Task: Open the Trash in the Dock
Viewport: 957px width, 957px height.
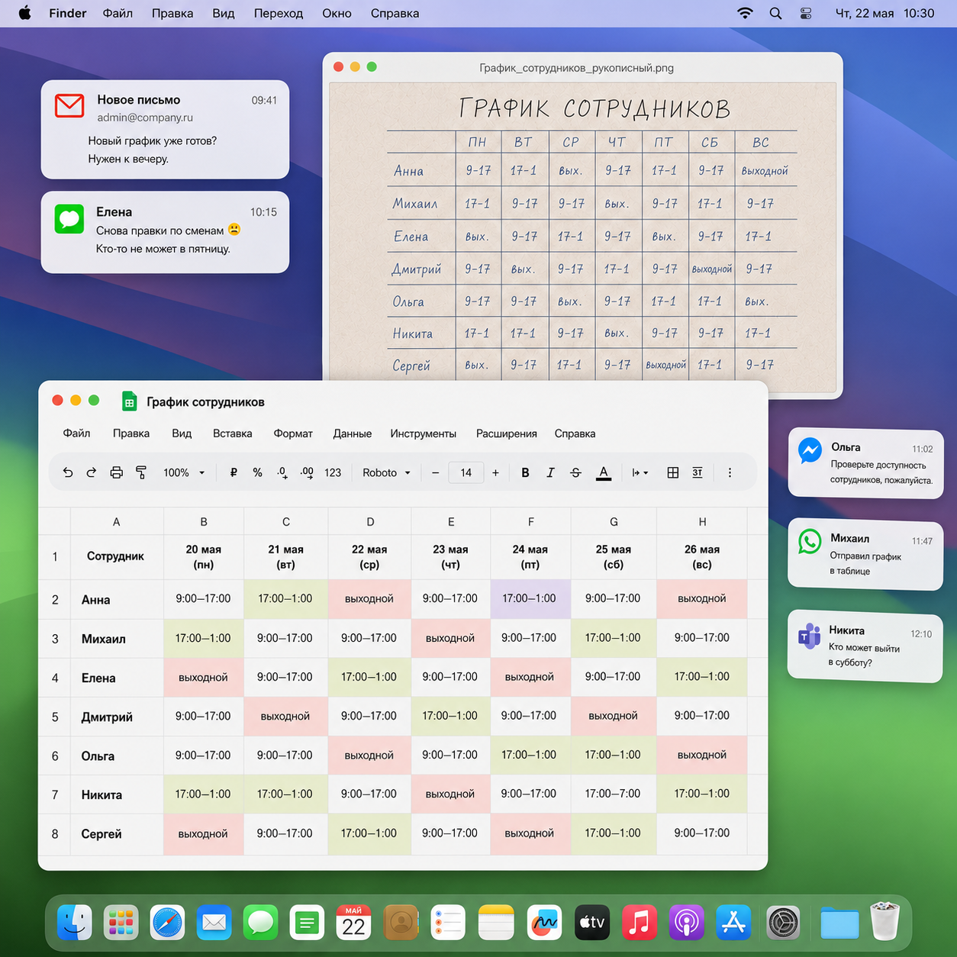Action: [x=885, y=922]
